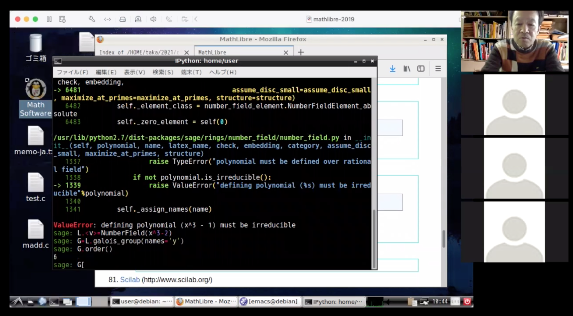Open VM settings wrench icon
573x316 pixels.
pos(92,19)
